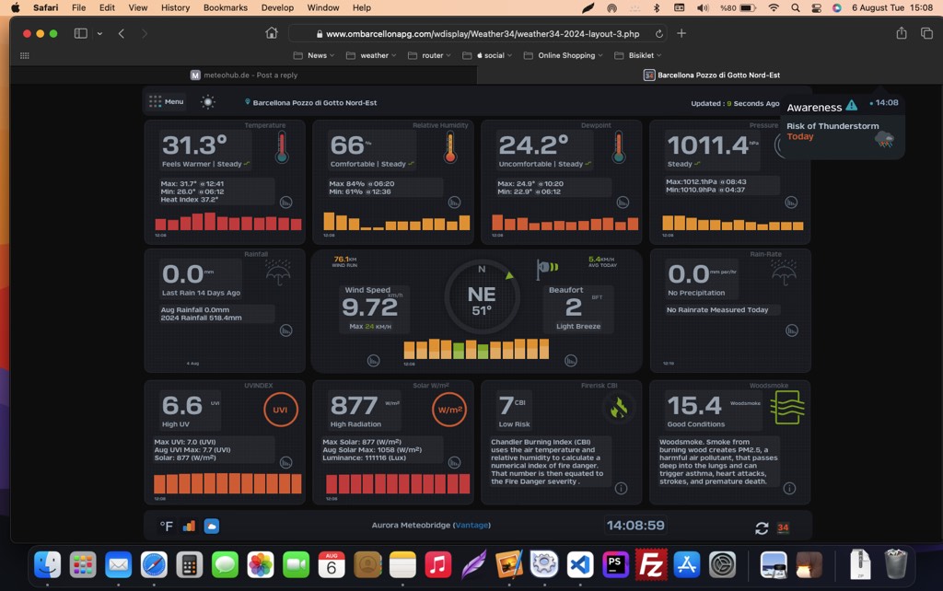The width and height of the screenshot is (943, 591).
Task: Toggle the light/dark theme sun icon
Action: (x=208, y=102)
